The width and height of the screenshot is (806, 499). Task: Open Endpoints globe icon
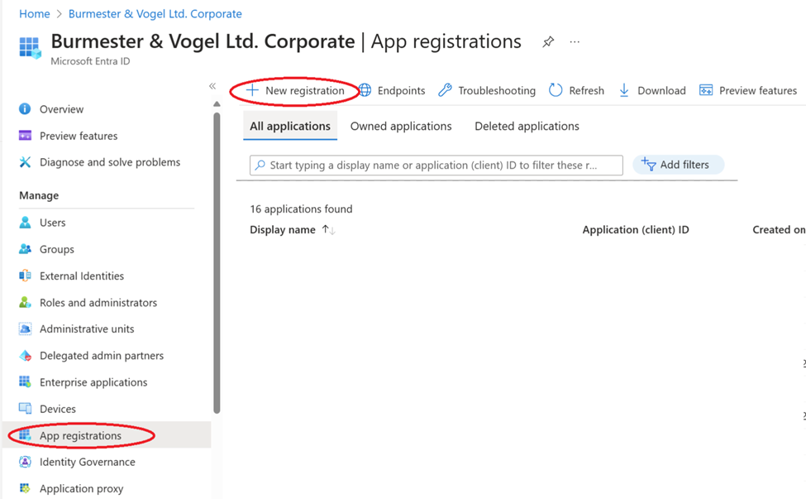coord(365,90)
